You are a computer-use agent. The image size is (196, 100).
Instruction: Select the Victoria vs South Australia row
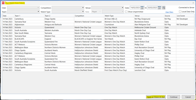(98, 70)
